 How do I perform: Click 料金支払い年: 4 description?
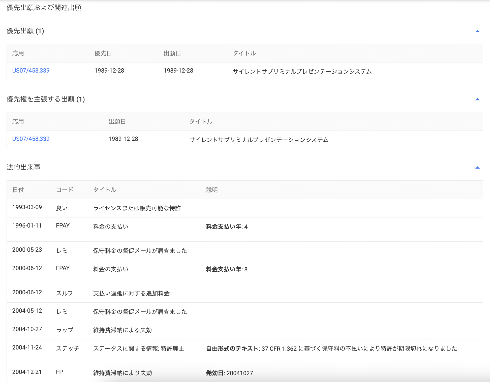tap(227, 227)
